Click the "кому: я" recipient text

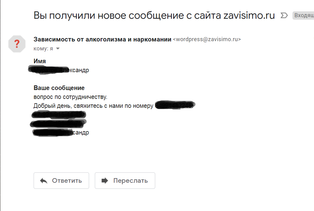click(x=43, y=49)
